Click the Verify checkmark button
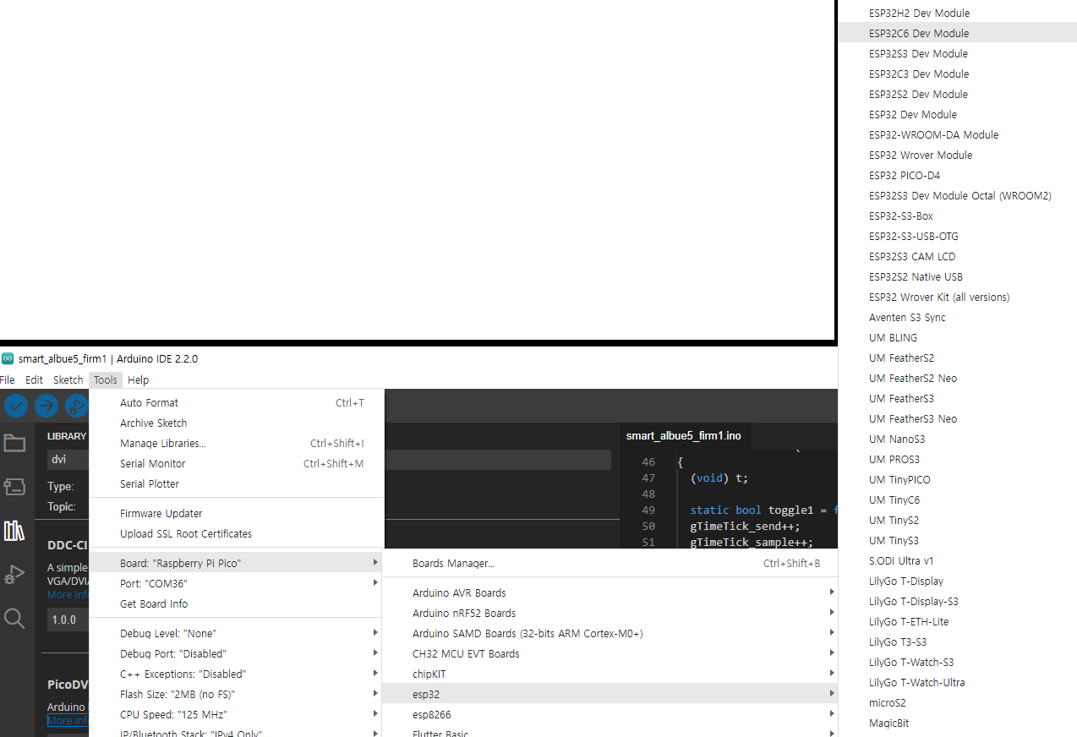The height and width of the screenshot is (737, 1077). pyautogui.click(x=16, y=406)
